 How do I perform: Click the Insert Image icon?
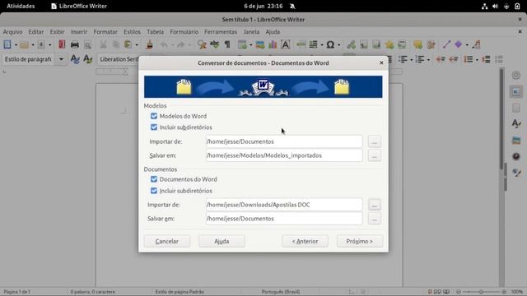click(x=260, y=44)
